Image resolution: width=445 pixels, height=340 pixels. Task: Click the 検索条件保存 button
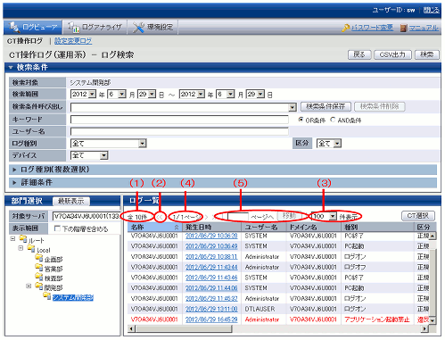click(x=326, y=106)
